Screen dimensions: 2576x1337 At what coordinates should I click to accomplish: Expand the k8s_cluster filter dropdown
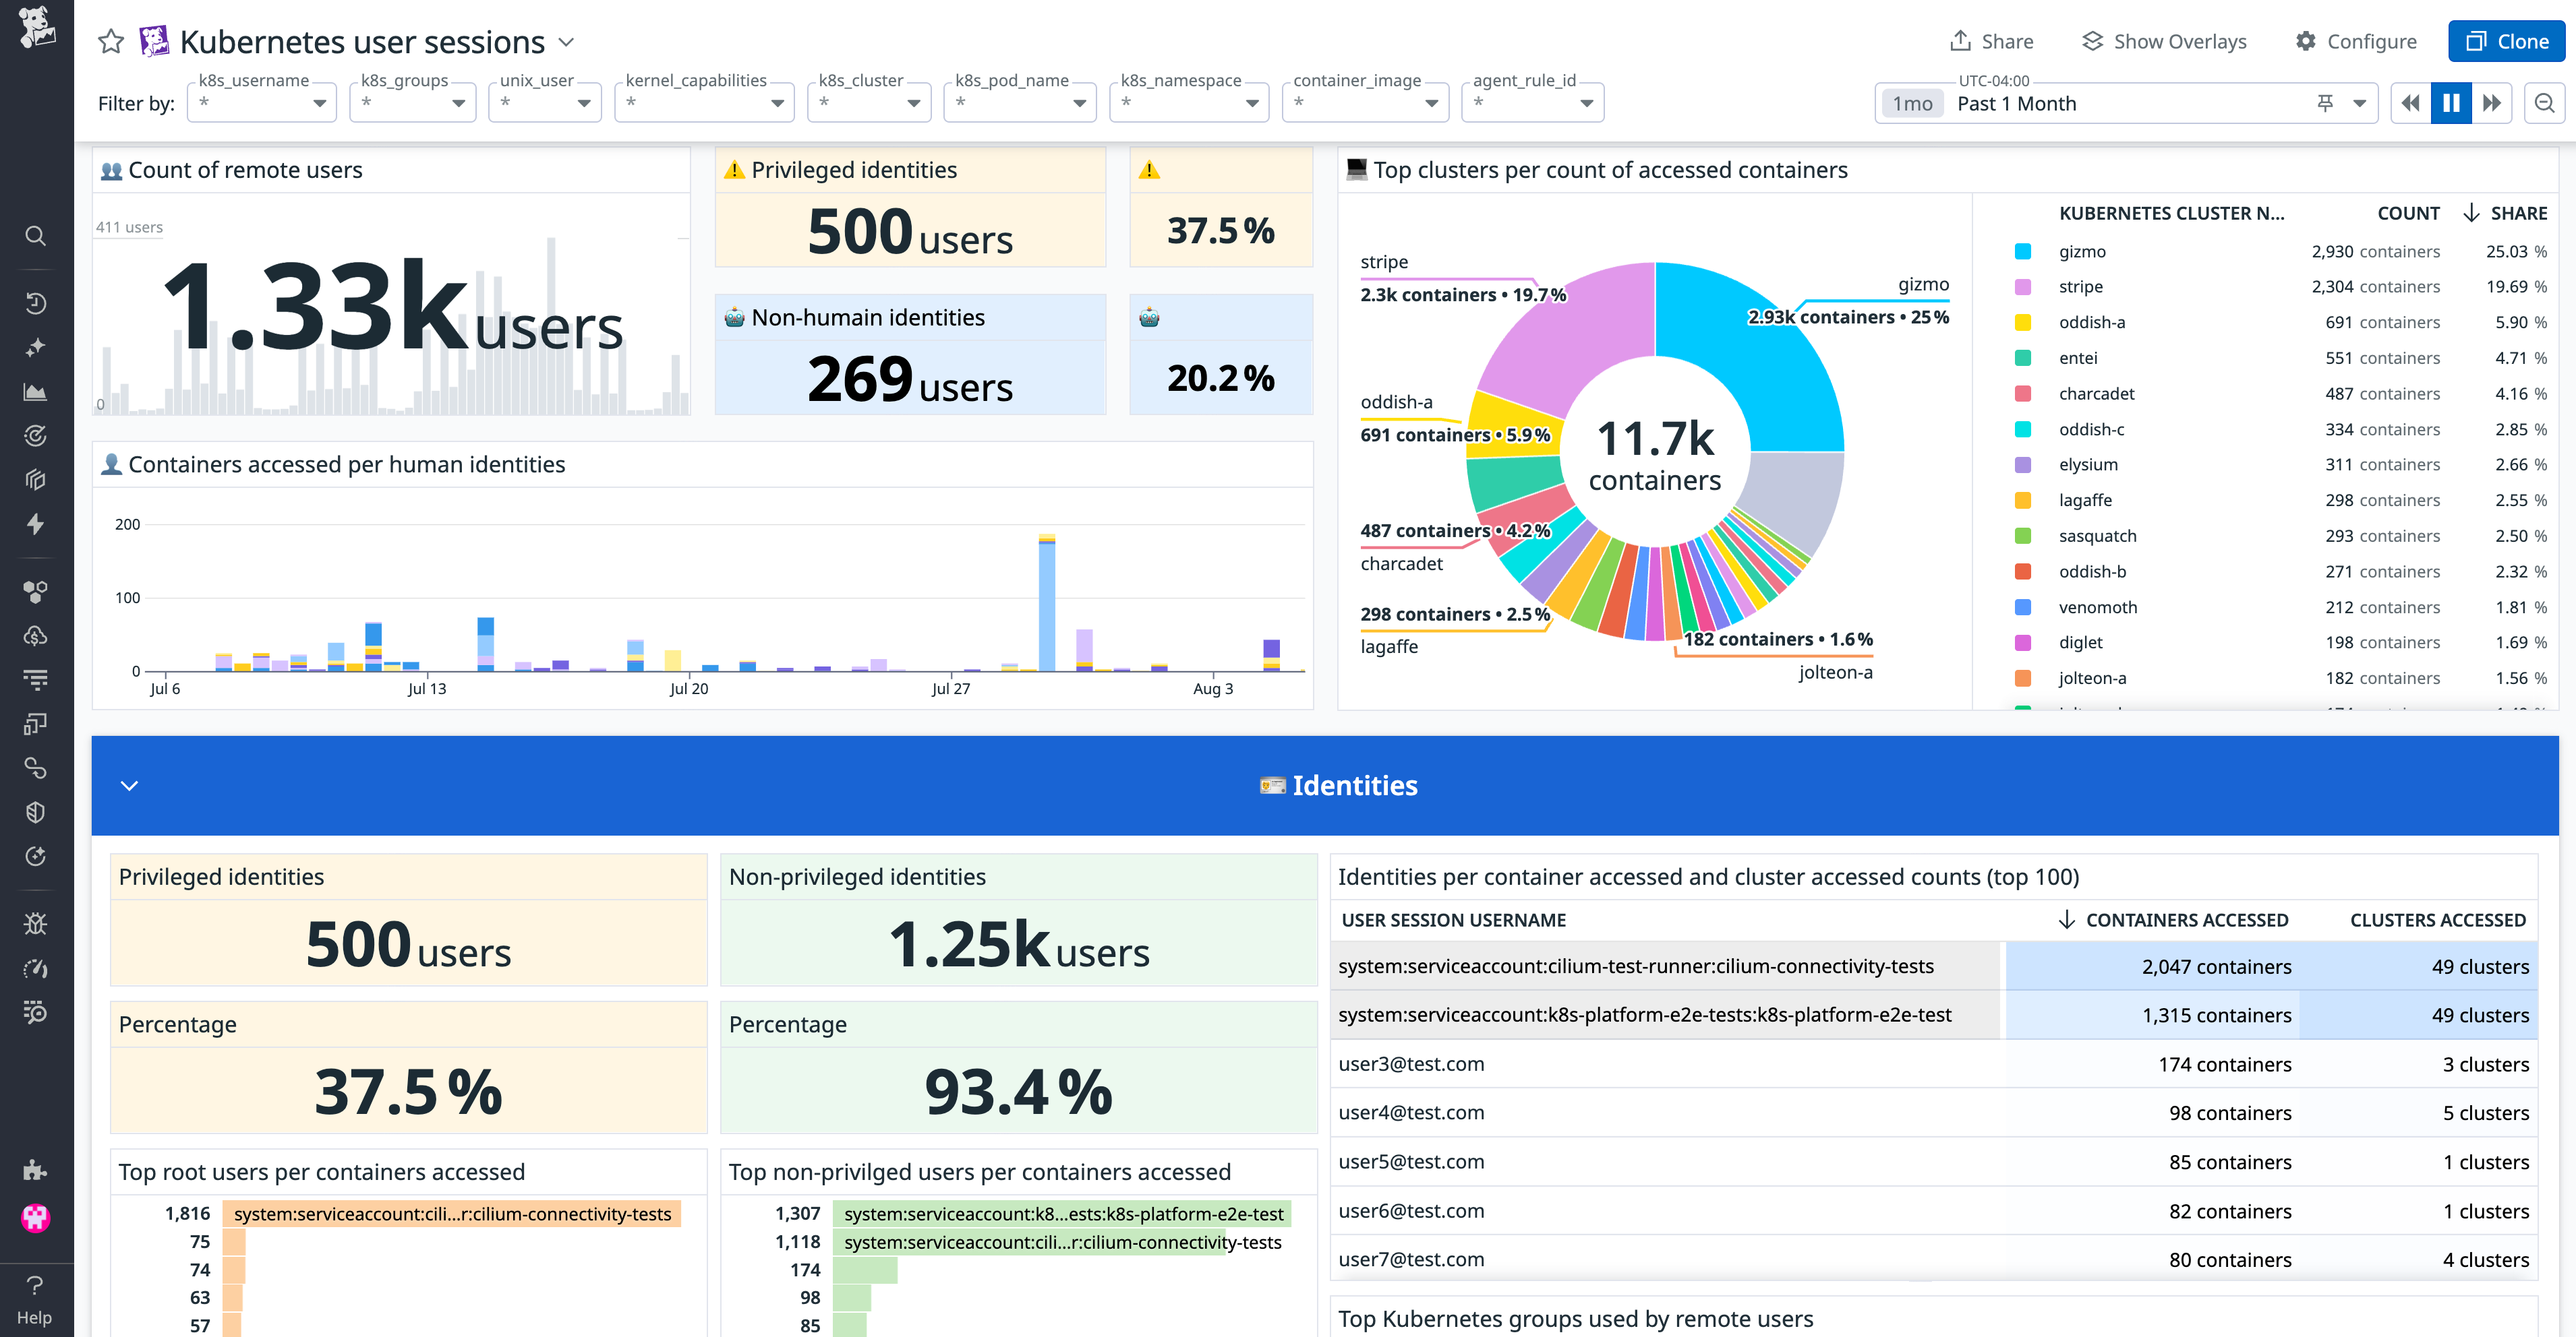coord(913,103)
